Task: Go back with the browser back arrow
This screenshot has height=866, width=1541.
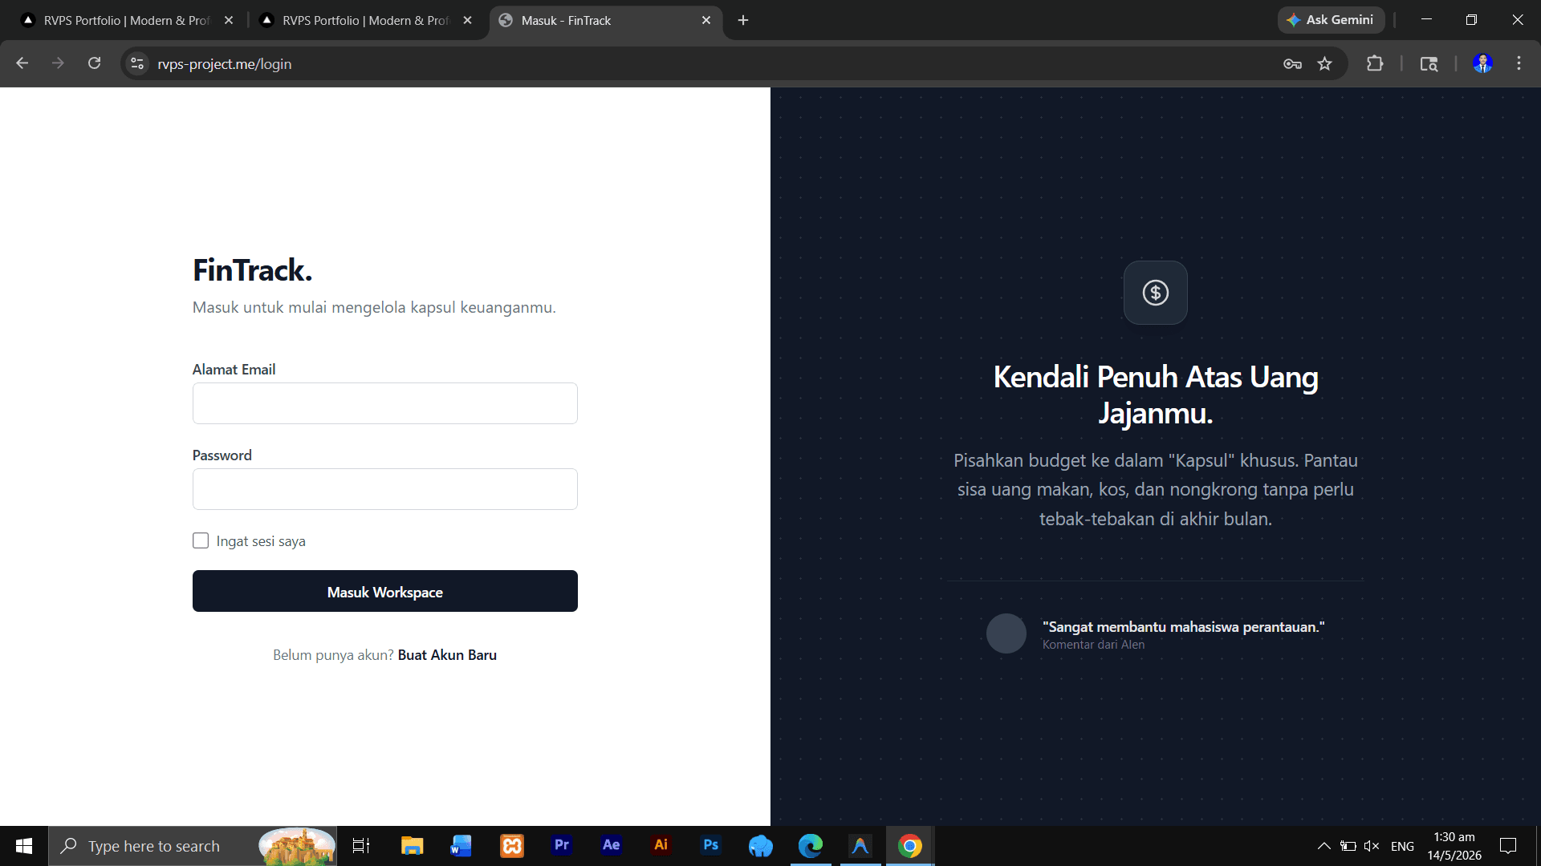Action: (x=22, y=63)
